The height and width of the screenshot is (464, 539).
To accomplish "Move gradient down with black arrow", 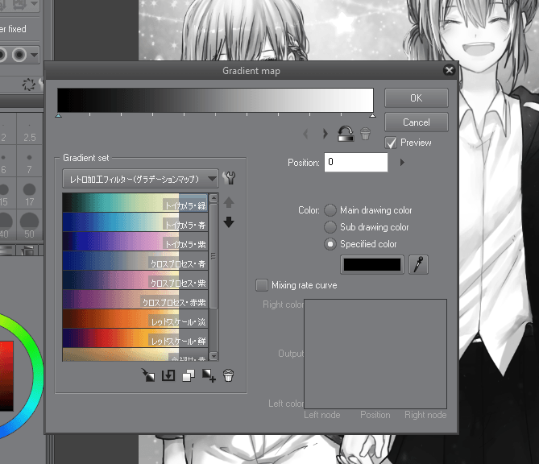I will [229, 222].
